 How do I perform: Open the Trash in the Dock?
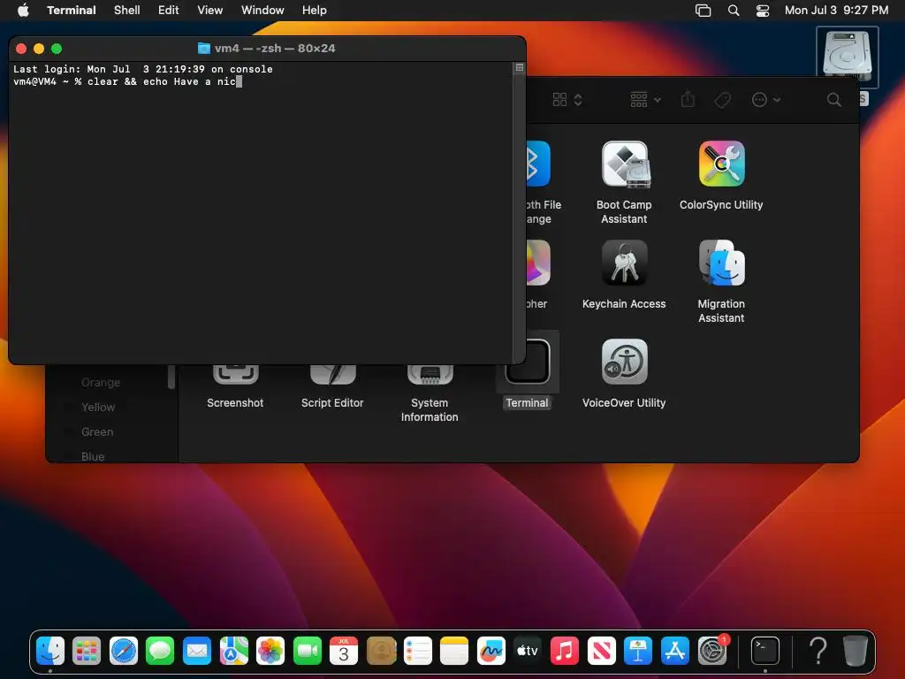(x=856, y=651)
